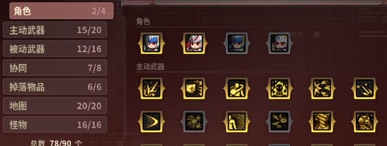Image resolution: width=387 pixels, height=146 pixels.
Task: Switch to 被动武器 12/16 category
Action: (55, 49)
